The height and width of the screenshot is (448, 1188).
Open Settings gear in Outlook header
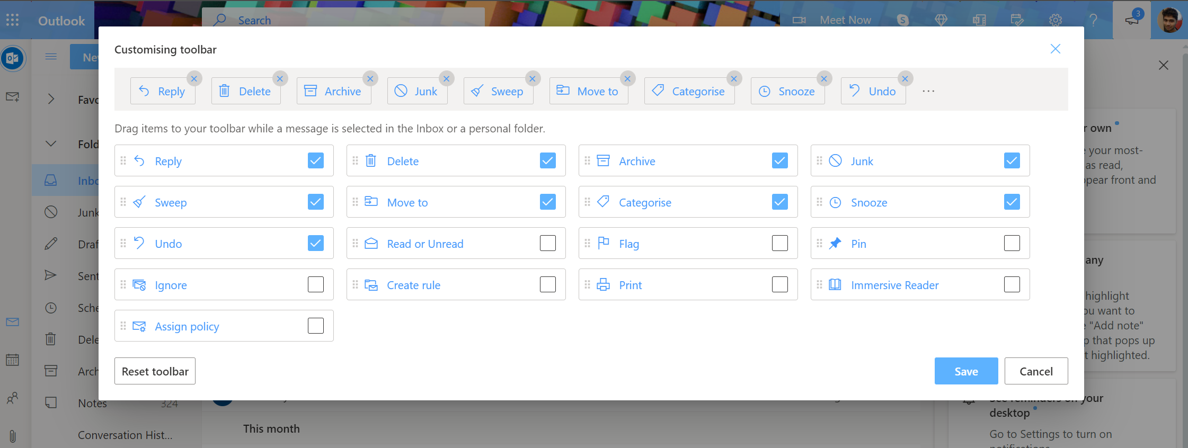(x=1055, y=20)
